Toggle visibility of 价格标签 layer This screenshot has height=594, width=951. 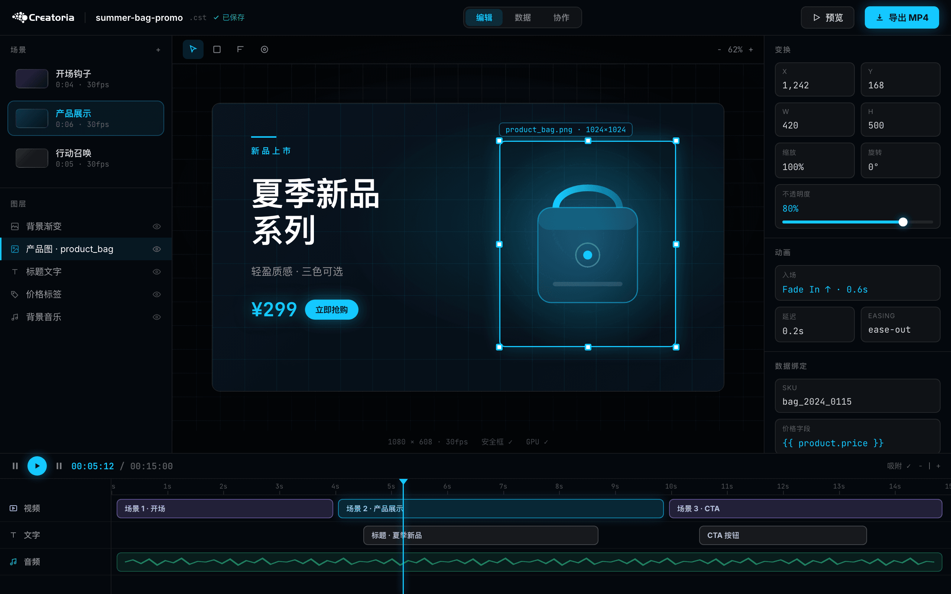pyautogui.click(x=157, y=294)
